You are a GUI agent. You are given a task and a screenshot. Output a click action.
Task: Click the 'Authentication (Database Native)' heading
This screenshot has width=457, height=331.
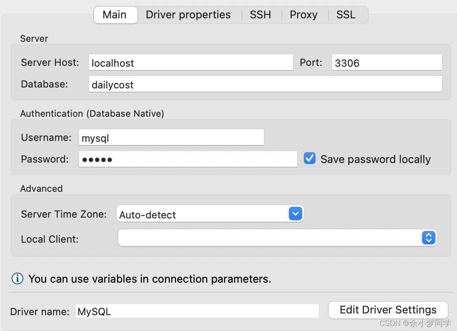[x=92, y=113]
